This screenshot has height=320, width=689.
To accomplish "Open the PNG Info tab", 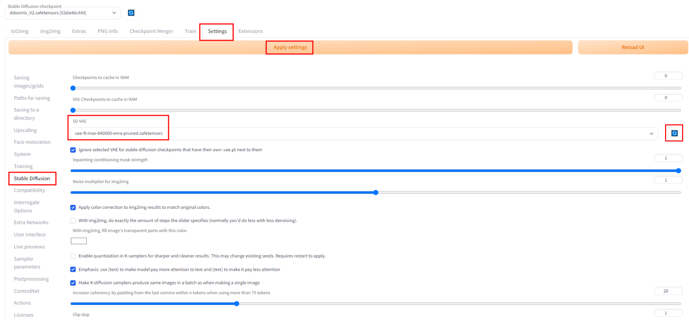I will [108, 31].
